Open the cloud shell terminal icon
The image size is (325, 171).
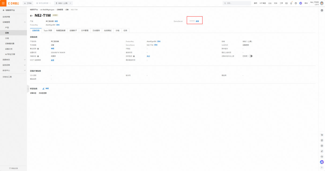pyautogui.click(x=286, y=3)
